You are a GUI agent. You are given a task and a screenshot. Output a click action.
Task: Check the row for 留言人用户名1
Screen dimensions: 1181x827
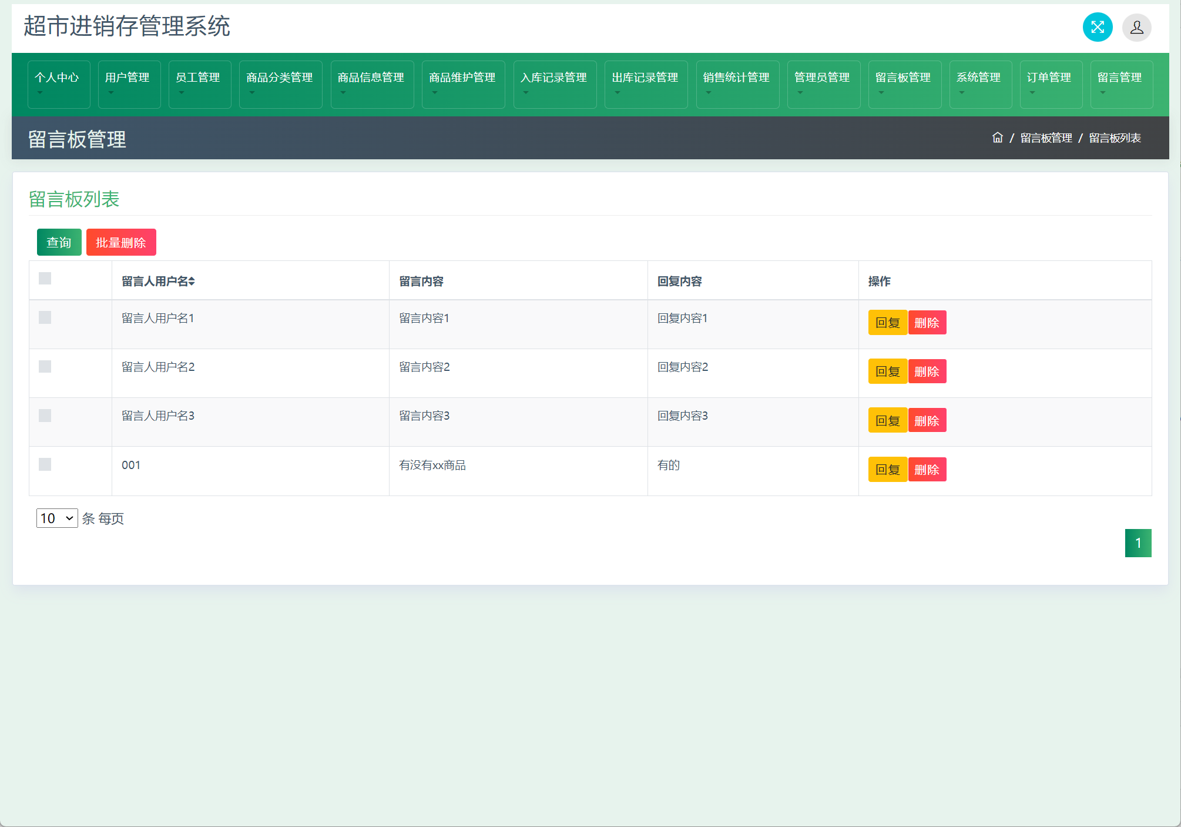(45, 317)
